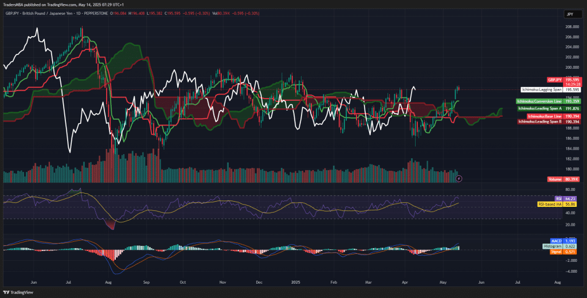Click the Ichimoku Conversion Line label
This screenshot has height=298, width=587.
tap(539, 101)
